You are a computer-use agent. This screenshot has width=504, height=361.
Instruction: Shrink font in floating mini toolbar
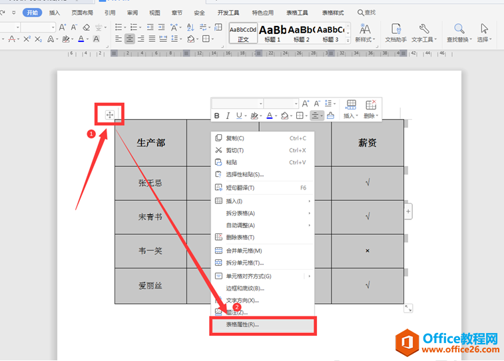(x=317, y=104)
